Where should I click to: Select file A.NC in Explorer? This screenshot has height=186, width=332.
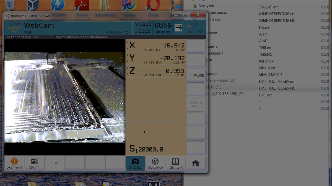(263, 41)
